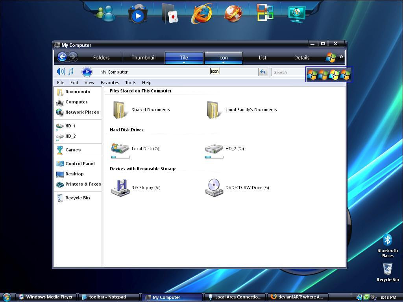Open Computer in the sidebar
This screenshot has height=302, width=403.
[x=72, y=102]
